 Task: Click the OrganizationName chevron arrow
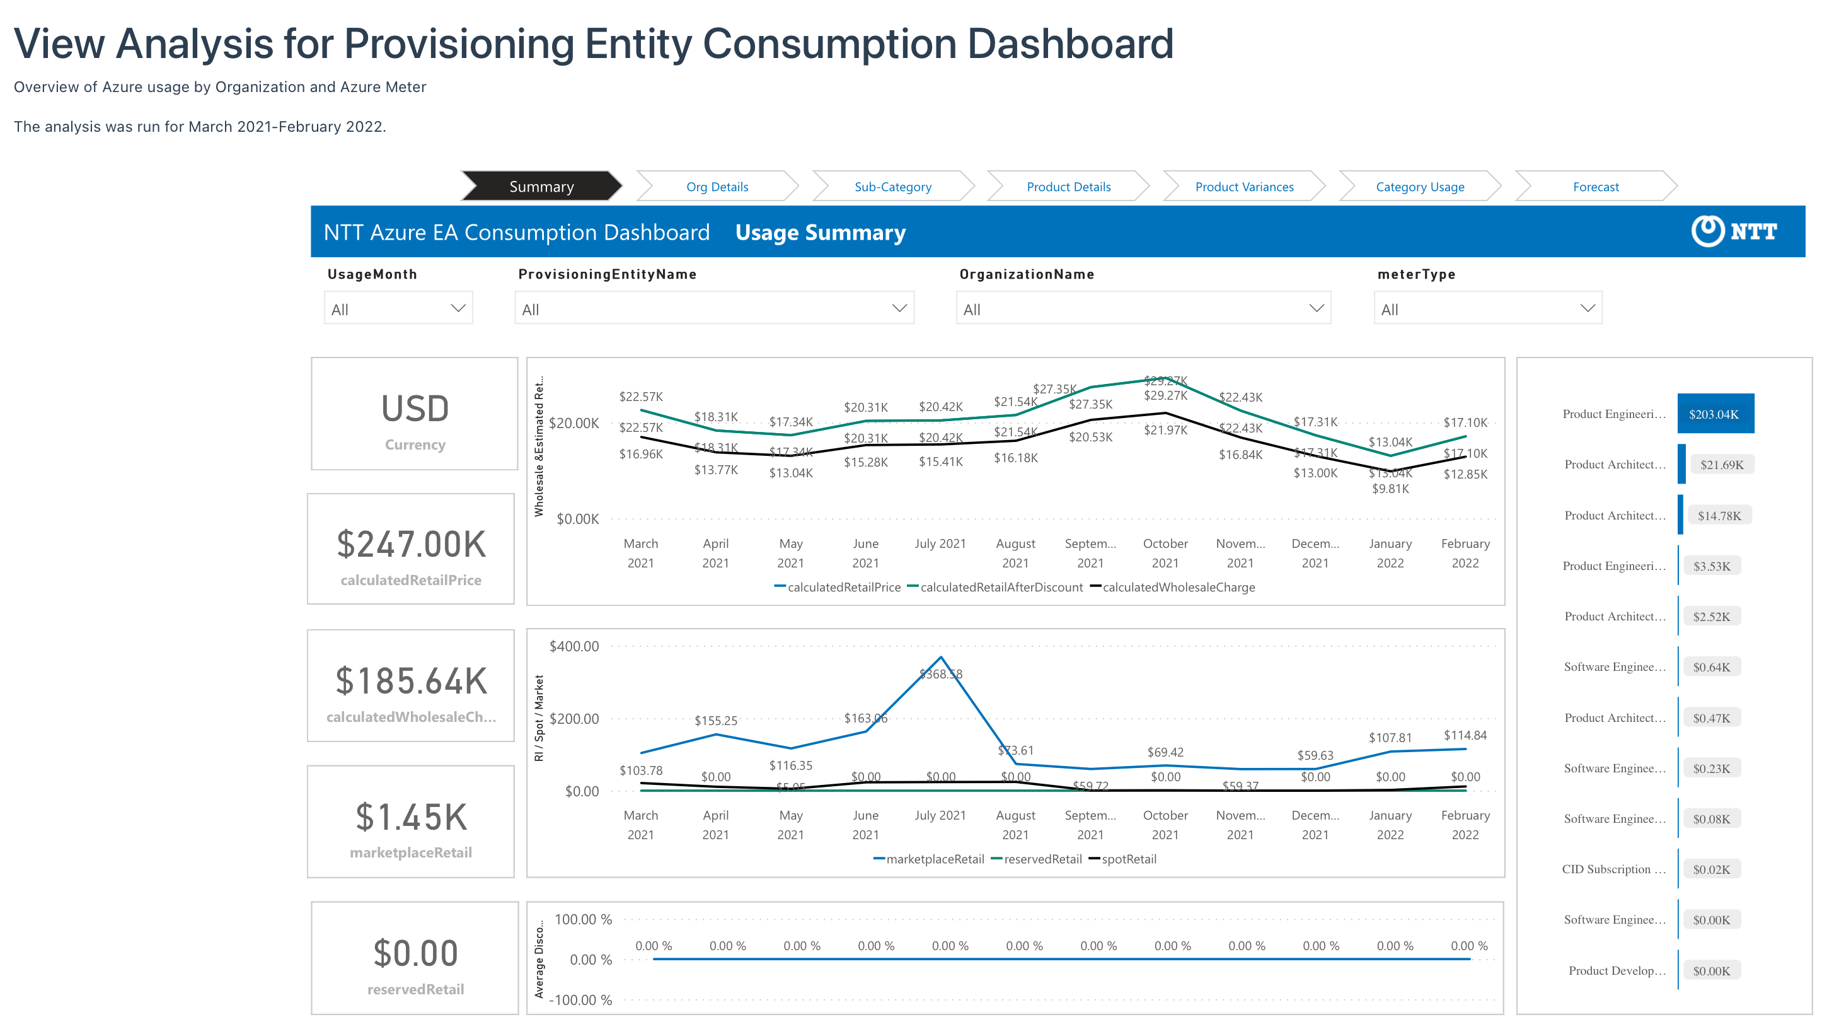tap(1317, 308)
